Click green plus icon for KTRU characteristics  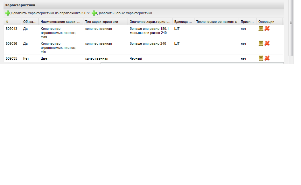8,13
